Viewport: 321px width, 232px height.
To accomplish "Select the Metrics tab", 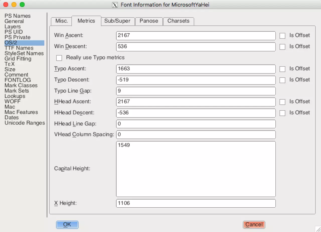I will [x=86, y=21].
